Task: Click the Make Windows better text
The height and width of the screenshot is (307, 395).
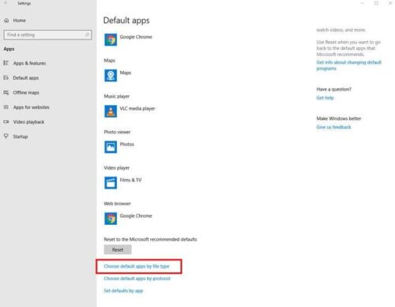Action: [x=339, y=118]
